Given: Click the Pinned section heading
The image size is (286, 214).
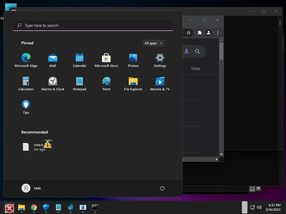Looking at the screenshot, I should click(27, 43).
